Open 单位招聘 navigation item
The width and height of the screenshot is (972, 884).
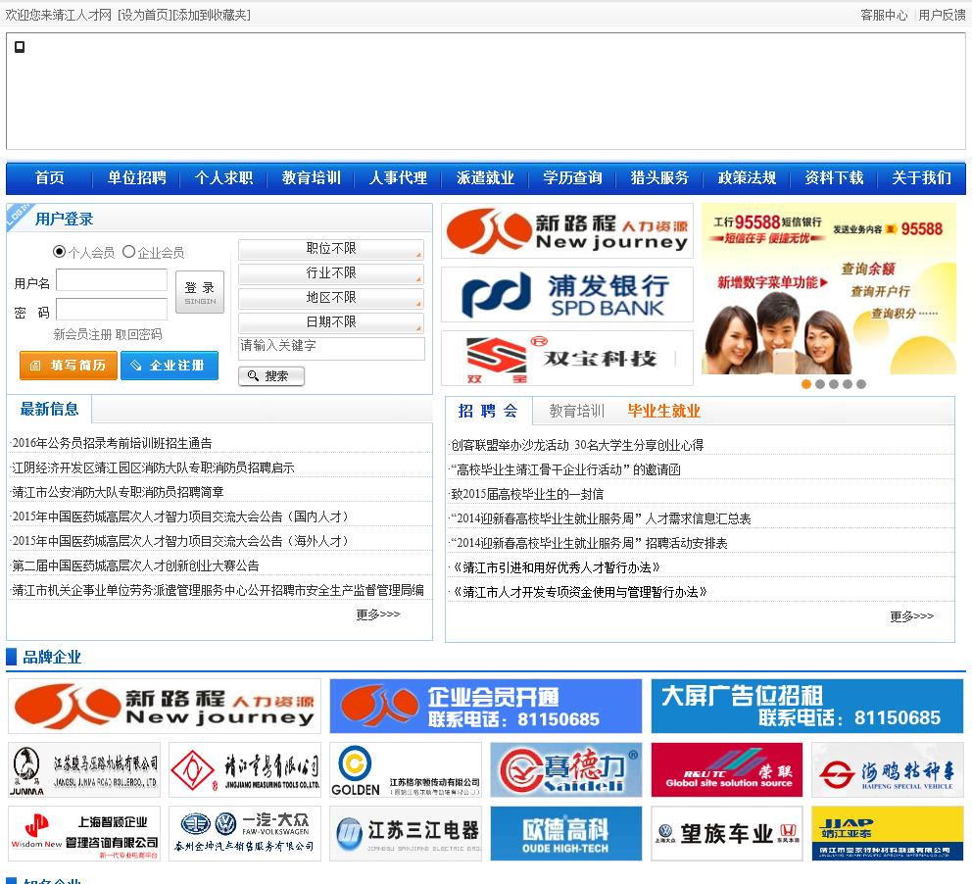pyautogui.click(x=136, y=178)
